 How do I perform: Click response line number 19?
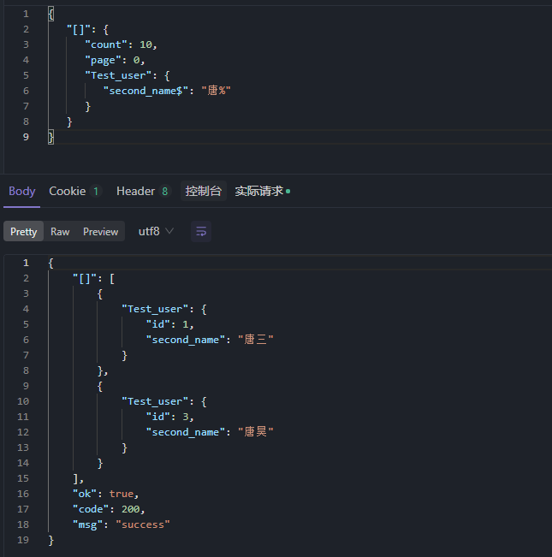(x=23, y=540)
